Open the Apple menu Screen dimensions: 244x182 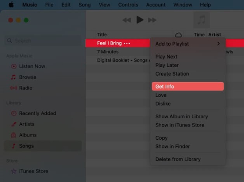click(x=11, y=5)
